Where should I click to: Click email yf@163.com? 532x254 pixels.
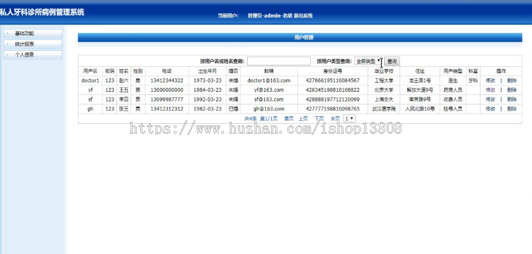269,90
